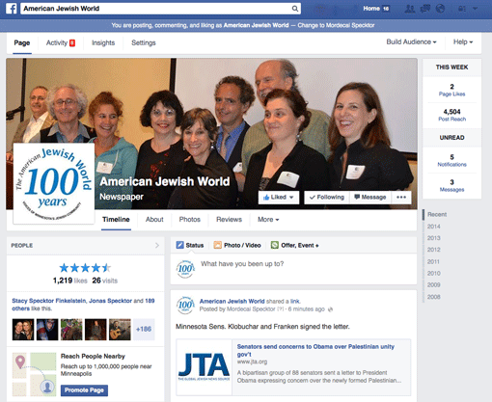
Task: Click the 6 minutes ago timestamp
Action: 306,309
